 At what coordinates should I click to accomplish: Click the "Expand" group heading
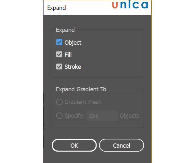pos(65,30)
